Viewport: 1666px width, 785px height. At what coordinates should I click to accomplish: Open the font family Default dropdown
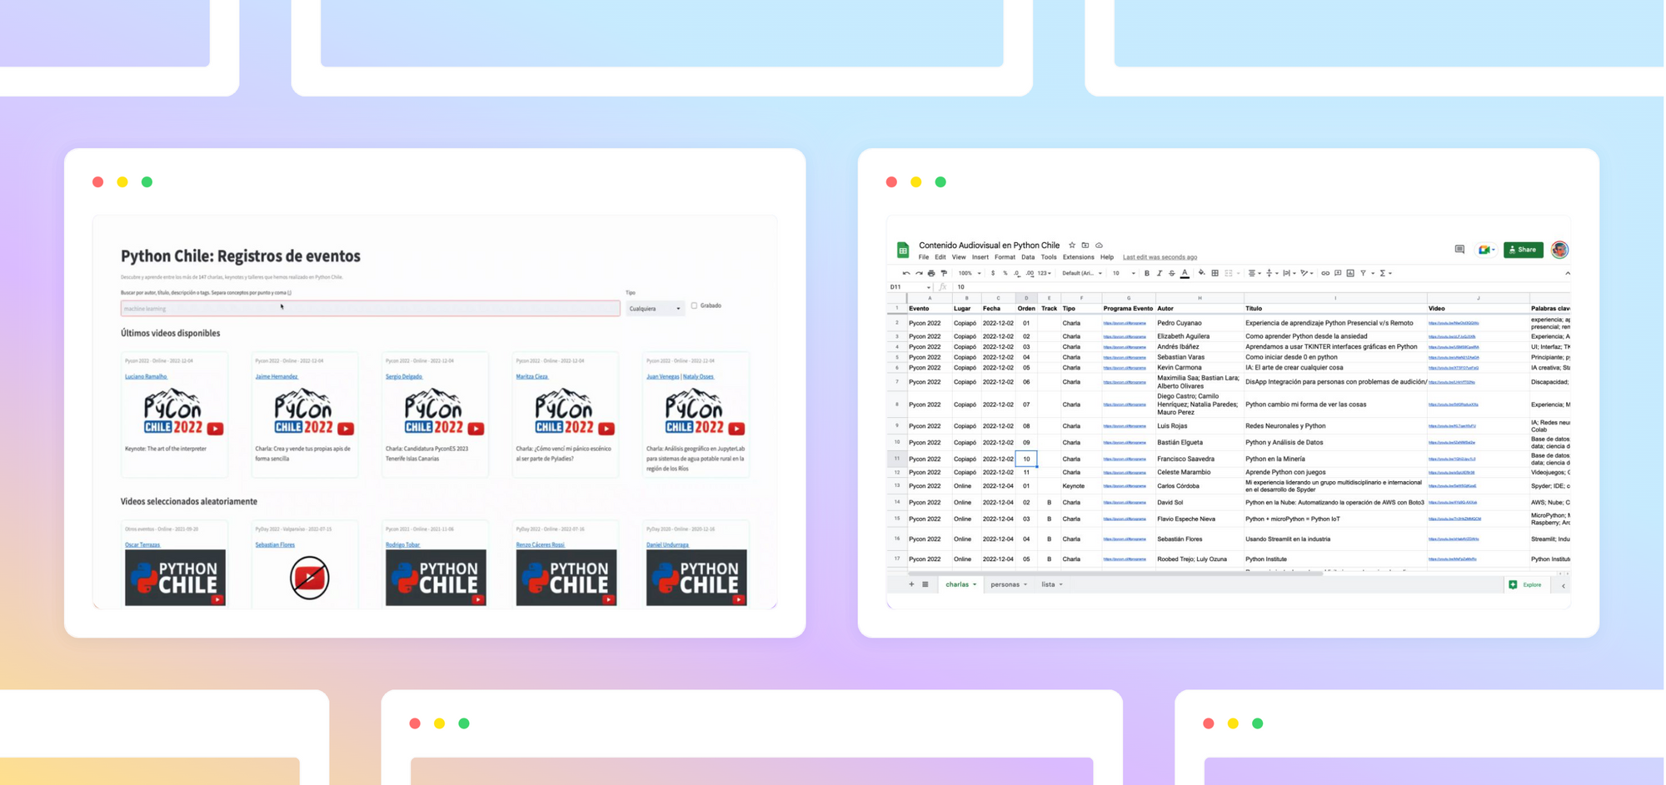click(x=1081, y=273)
